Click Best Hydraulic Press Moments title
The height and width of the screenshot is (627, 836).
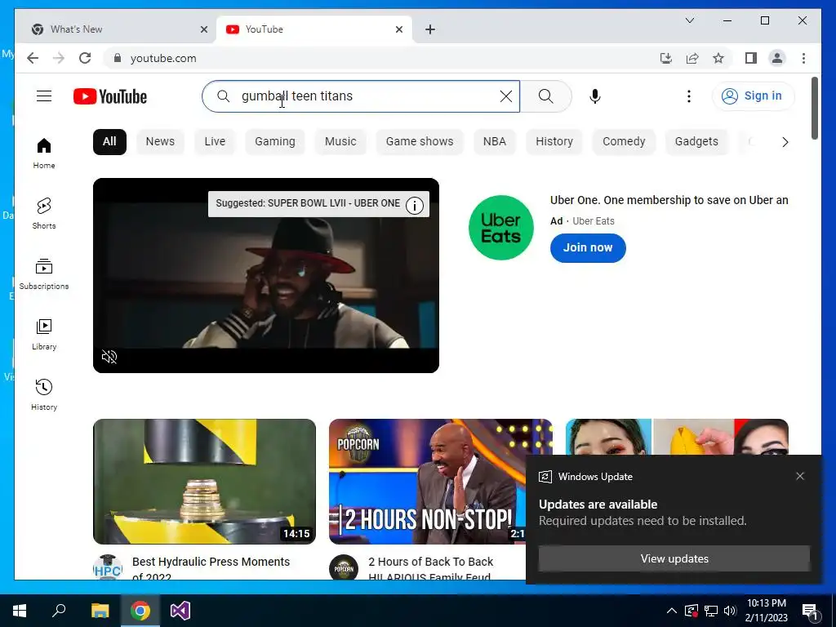(211, 568)
